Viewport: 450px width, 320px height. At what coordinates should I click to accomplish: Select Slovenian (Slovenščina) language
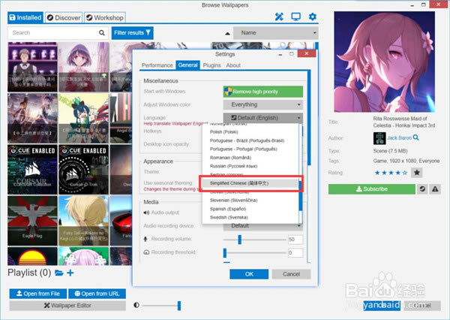250,201
